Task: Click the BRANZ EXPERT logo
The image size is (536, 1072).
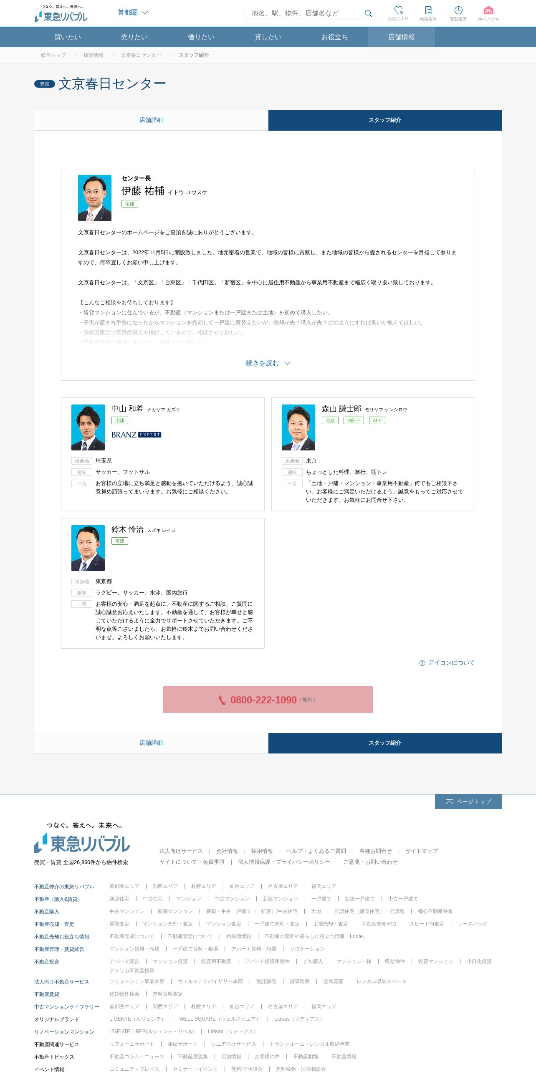Action: [136, 435]
